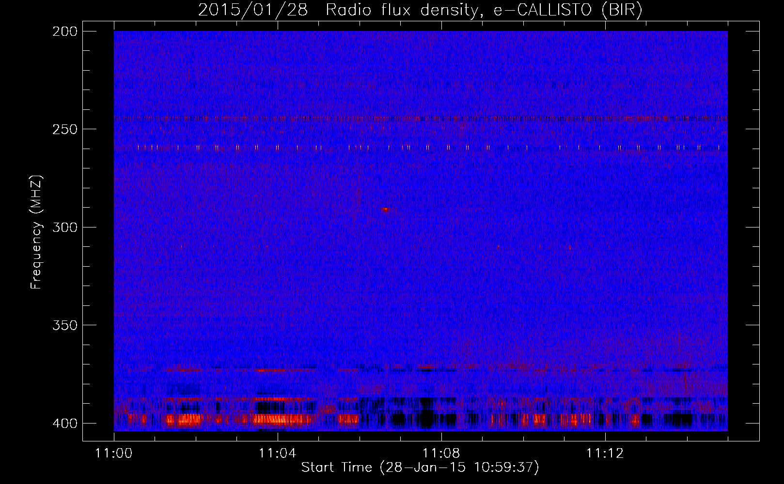The width and height of the screenshot is (784, 484).
Task: Click the "Start Time (28-Jan-15 10:59:37)" label
Action: coord(420,468)
